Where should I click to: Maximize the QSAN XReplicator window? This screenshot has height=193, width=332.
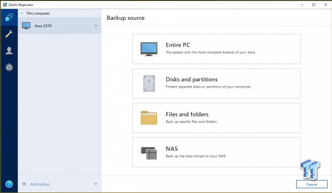click(x=314, y=5)
